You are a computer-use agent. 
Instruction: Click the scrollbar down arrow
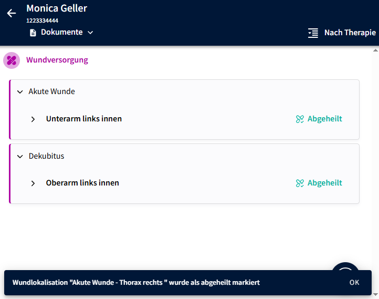coord(375,295)
